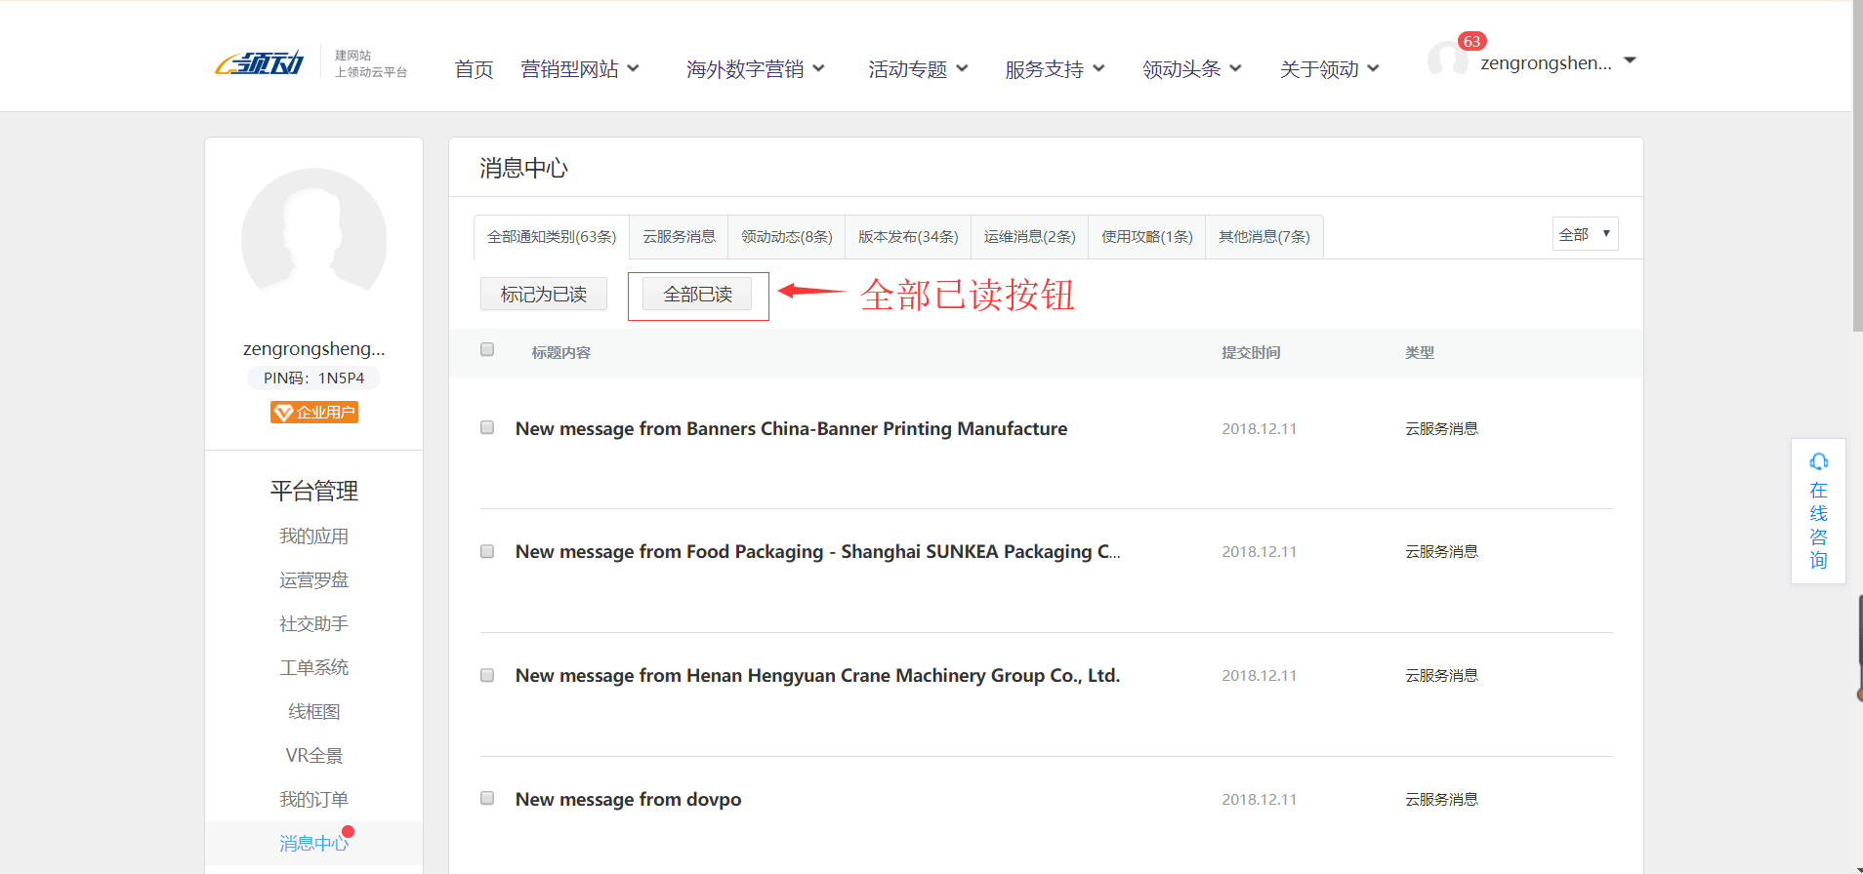Click the 企业用户 enterprise badge

coord(313,413)
